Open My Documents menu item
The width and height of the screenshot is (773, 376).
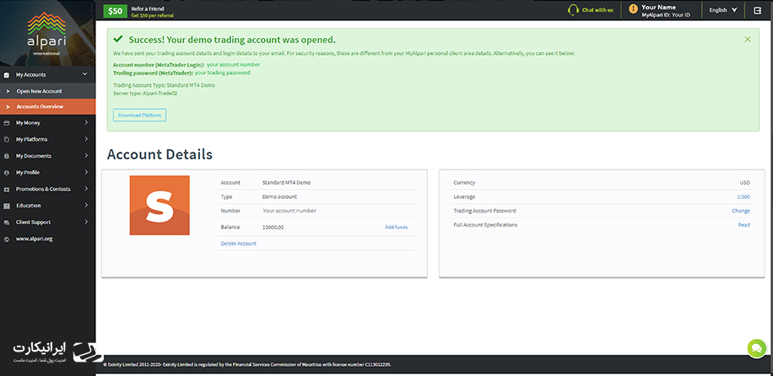(x=48, y=156)
